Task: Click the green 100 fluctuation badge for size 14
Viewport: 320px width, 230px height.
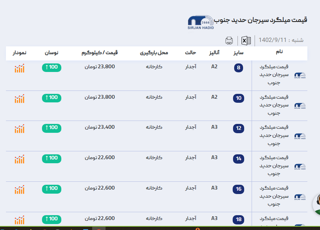Action: tap(52, 158)
